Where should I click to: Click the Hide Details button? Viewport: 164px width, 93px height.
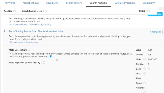pos(155,32)
